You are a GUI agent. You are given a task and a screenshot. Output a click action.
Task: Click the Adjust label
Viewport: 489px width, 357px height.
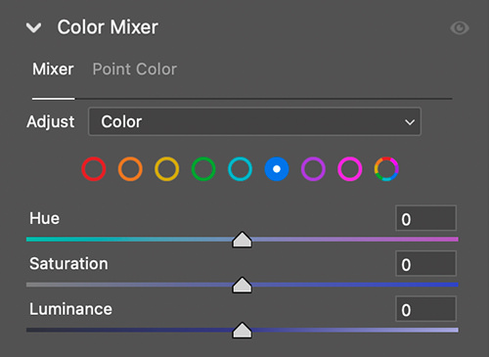[51, 122]
